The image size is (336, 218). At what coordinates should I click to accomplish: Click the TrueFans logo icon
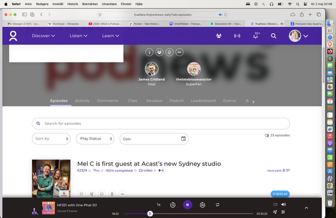13,36
